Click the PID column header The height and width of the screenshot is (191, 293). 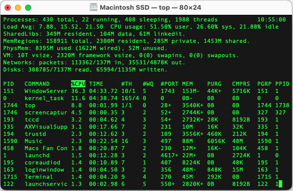[9, 84]
